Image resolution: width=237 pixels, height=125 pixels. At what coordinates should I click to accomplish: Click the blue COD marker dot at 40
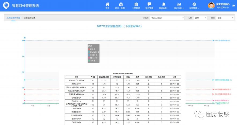pos(25,41)
